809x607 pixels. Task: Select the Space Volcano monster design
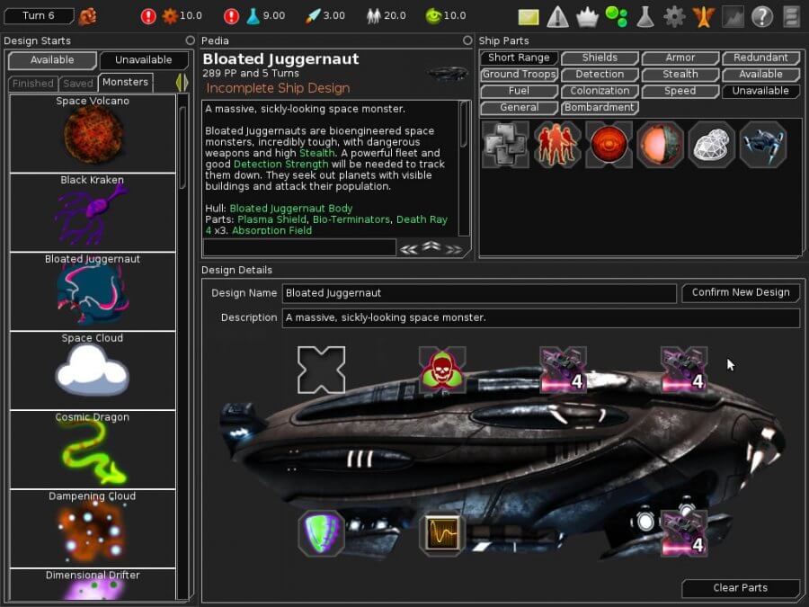click(93, 133)
